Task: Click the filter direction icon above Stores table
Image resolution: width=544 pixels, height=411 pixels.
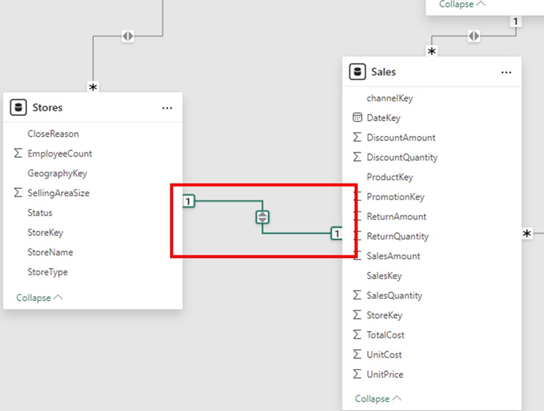Action: pos(128,36)
